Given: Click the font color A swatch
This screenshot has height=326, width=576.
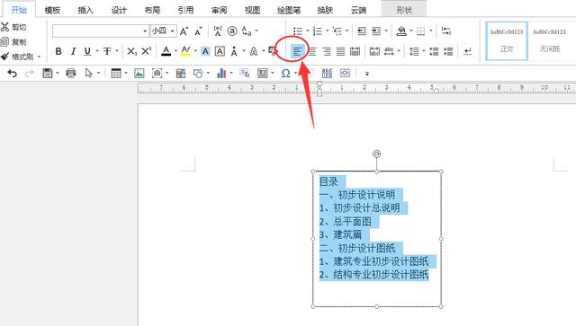Looking at the screenshot, I should tap(166, 51).
